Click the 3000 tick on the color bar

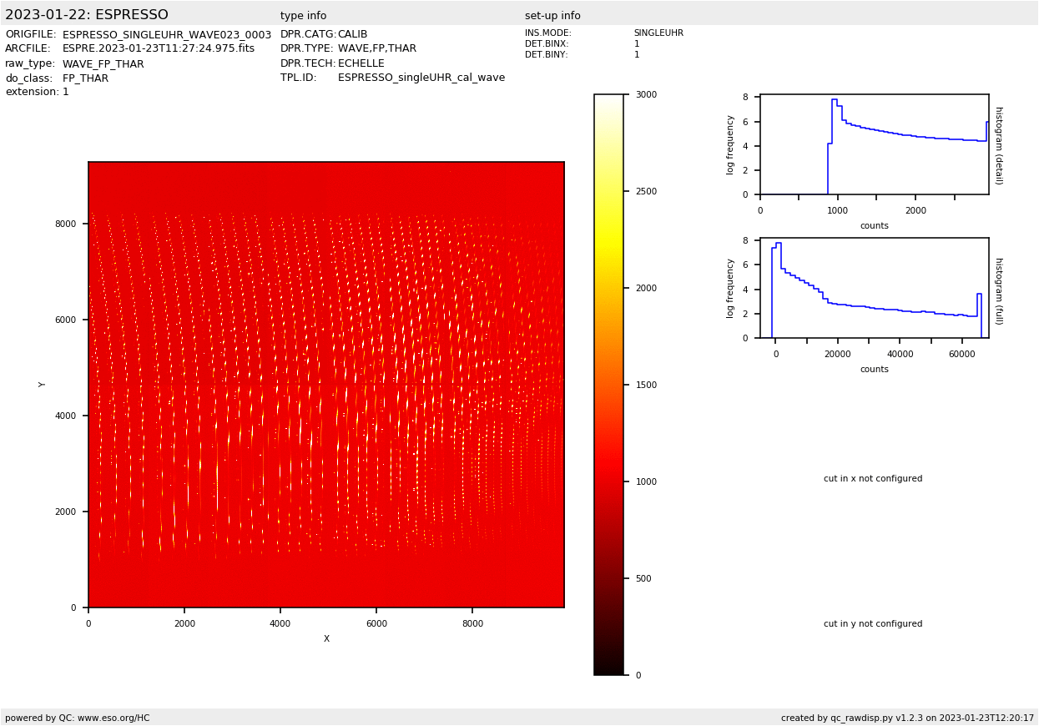pos(645,95)
